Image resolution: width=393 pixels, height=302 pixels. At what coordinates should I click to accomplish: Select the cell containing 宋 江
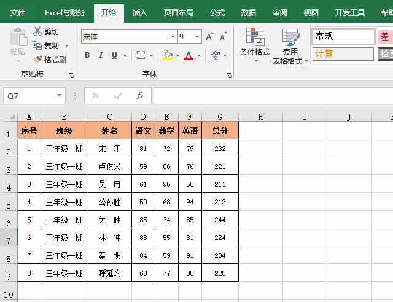point(110,149)
